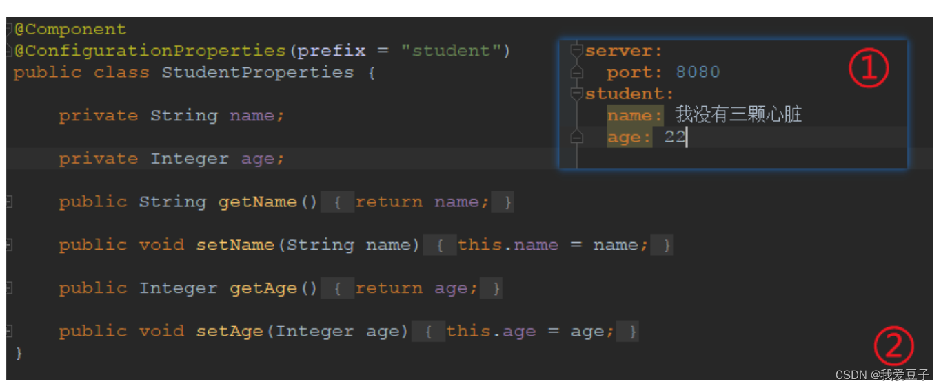Click the highlighted 'name:' key in the YAML
Image resolution: width=941 pixels, height=388 pixels.
click(634, 116)
